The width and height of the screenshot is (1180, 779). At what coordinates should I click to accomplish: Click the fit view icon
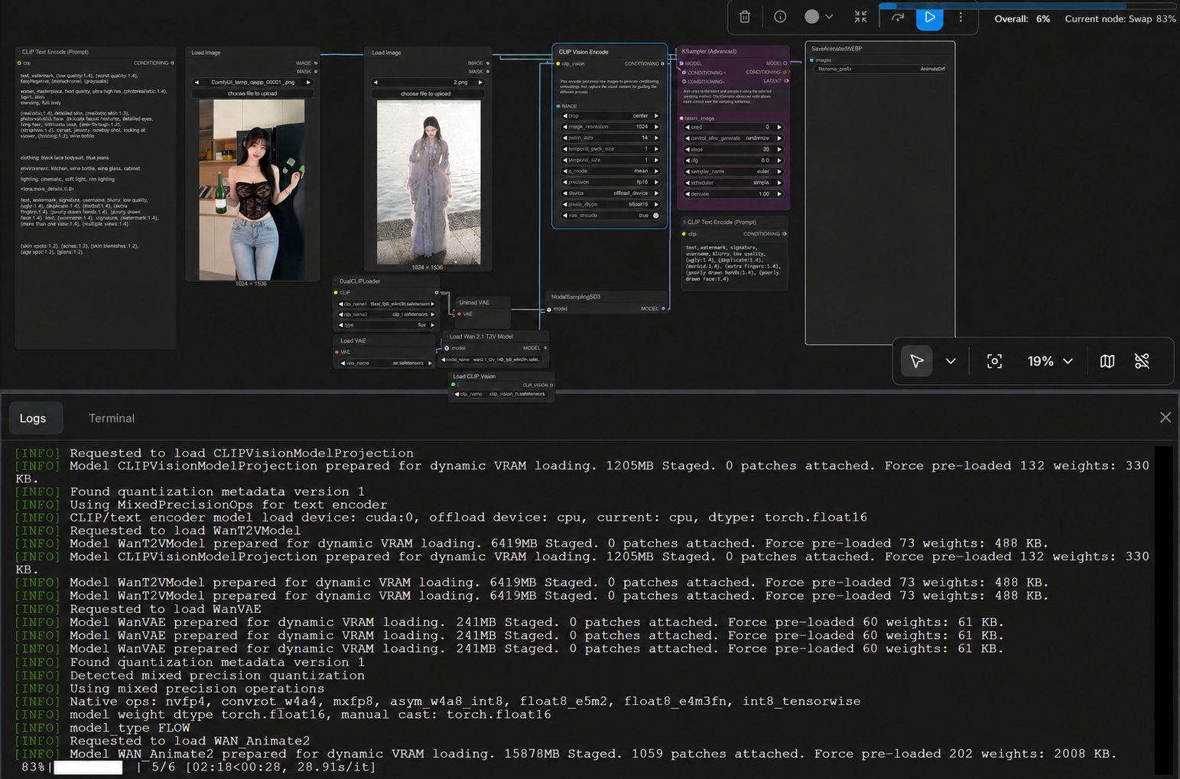(994, 361)
